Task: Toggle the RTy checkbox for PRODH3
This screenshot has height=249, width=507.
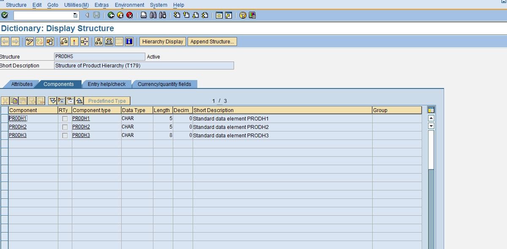Action: (x=64, y=135)
